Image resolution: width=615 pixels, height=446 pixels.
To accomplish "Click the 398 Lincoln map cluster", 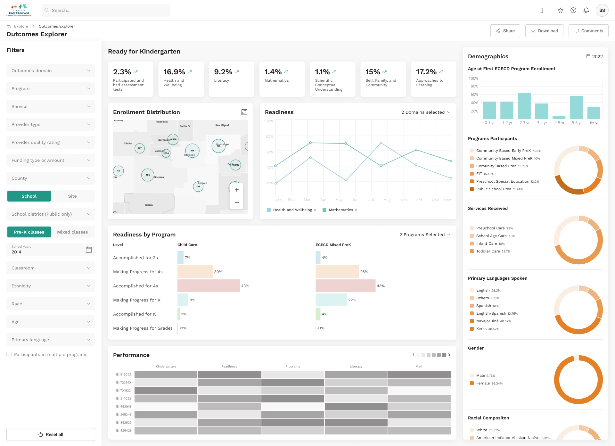I will pyautogui.click(x=198, y=186).
